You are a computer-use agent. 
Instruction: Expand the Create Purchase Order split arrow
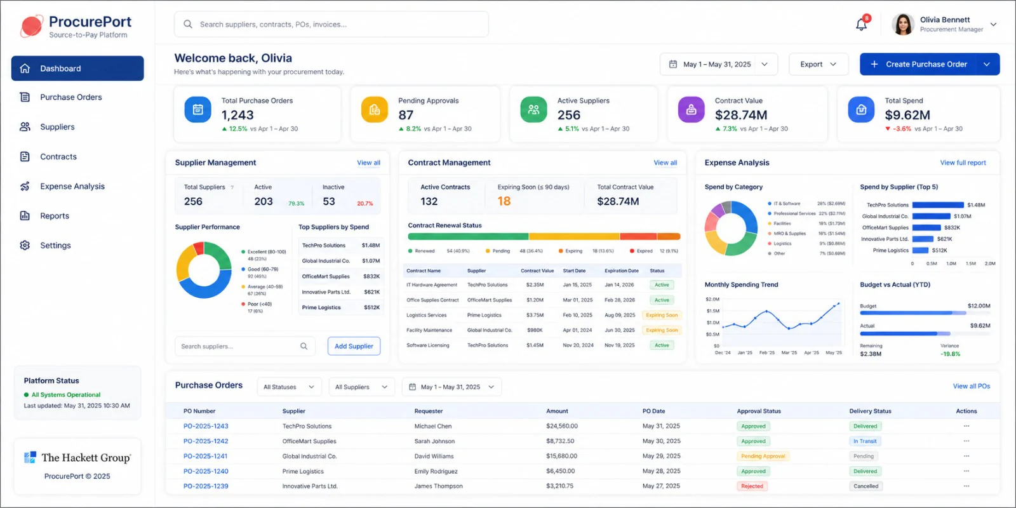tap(987, 64)
